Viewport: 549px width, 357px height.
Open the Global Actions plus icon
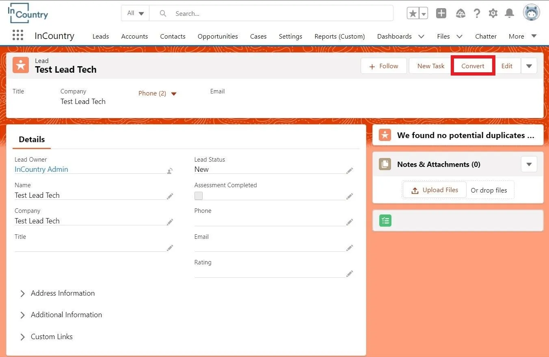[x=441, y=13]
